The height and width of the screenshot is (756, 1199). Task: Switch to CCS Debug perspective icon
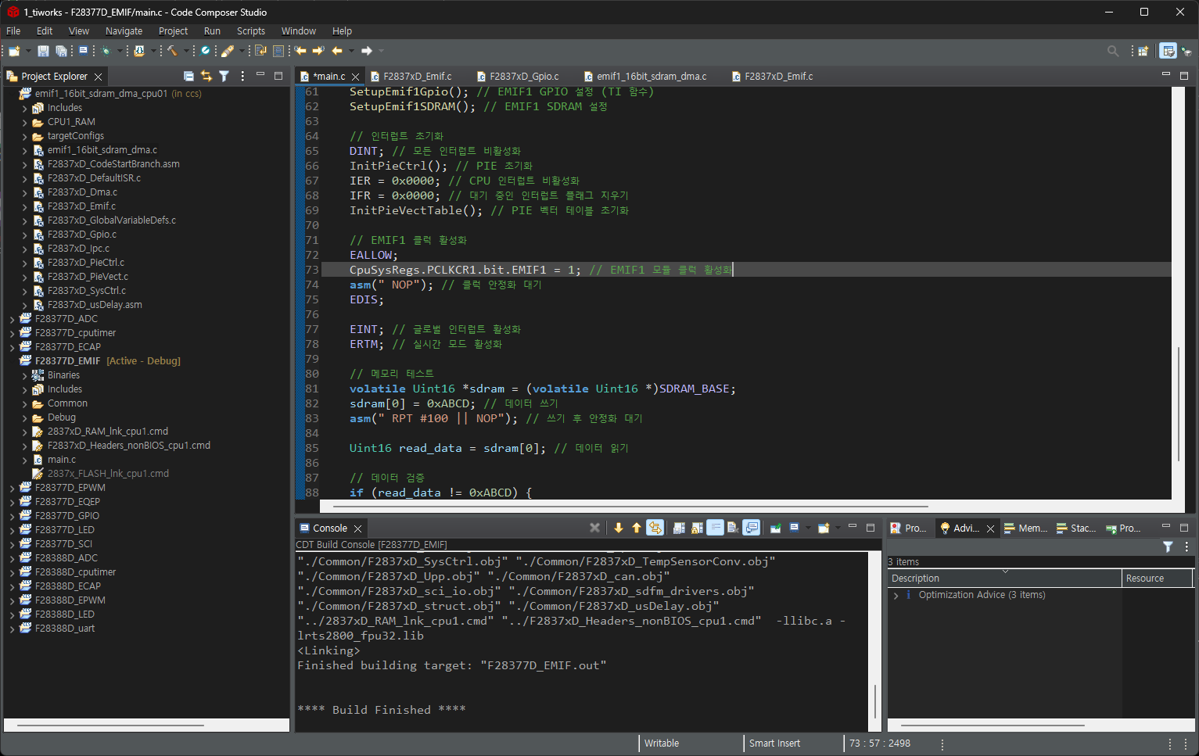coord(1186,51)
